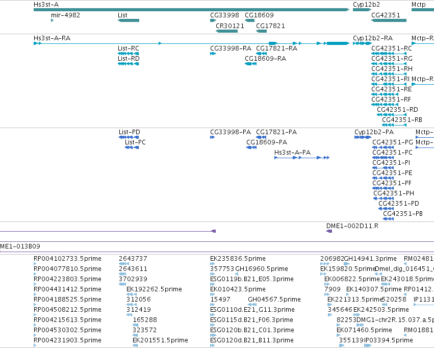Image resolution: width=434 pixels, height=348 pixels.
Task: Click the CG42351-RE transcript label
Action: (392, 89)
